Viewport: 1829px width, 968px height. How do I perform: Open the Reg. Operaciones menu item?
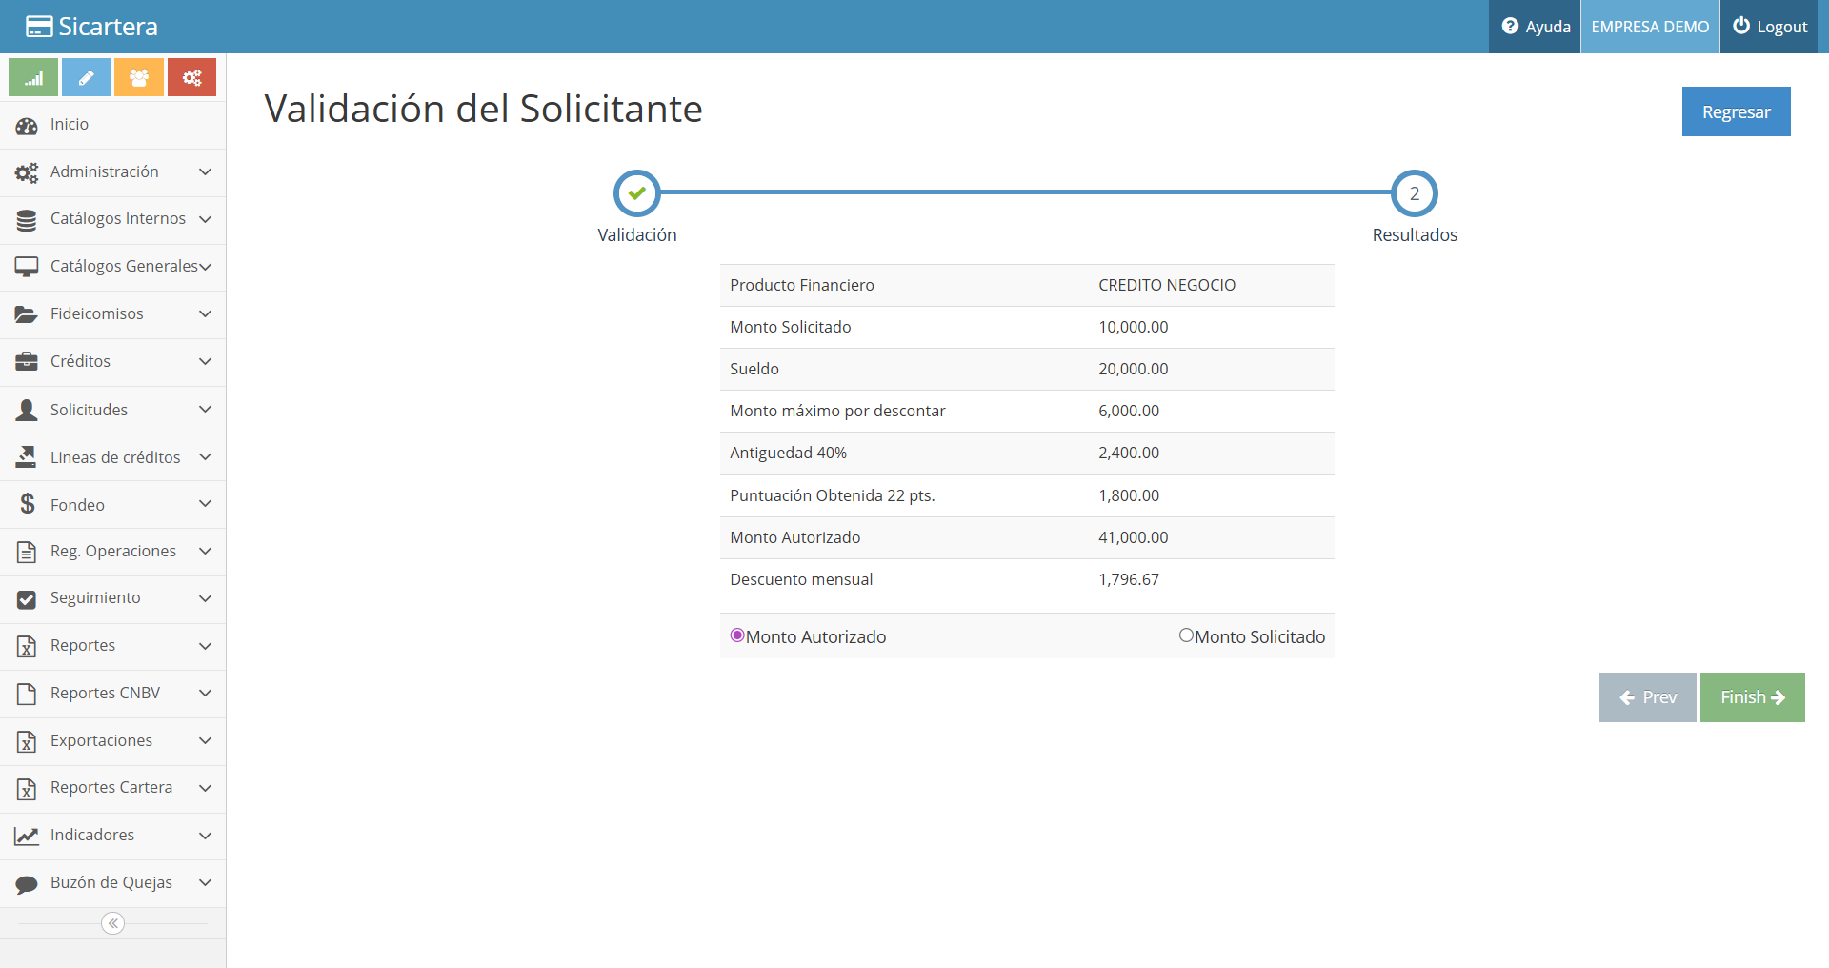pyautogui.click(x=112, y=552)
